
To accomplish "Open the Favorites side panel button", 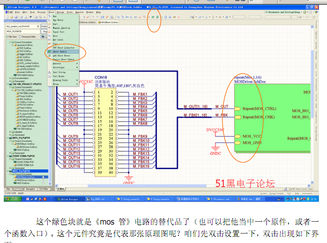I will point(317,25).
